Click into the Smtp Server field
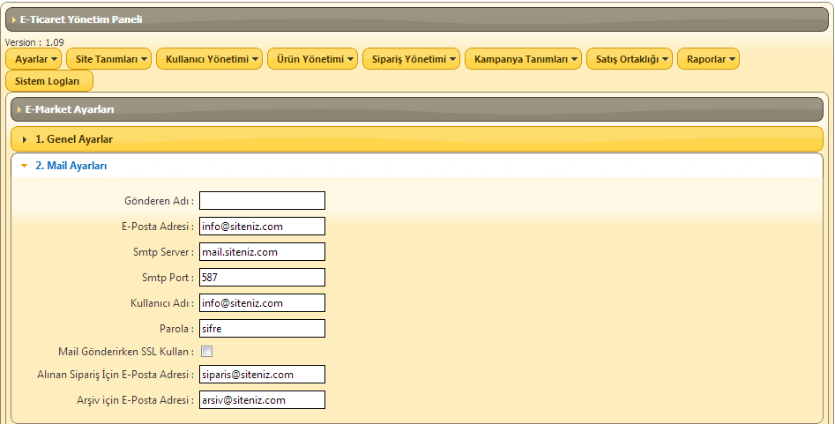 click(x=262, y=252)
